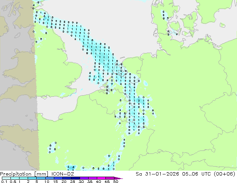
Task: Pick the 15–20 mm legend color swatch
Action: (x=58, y=178)
